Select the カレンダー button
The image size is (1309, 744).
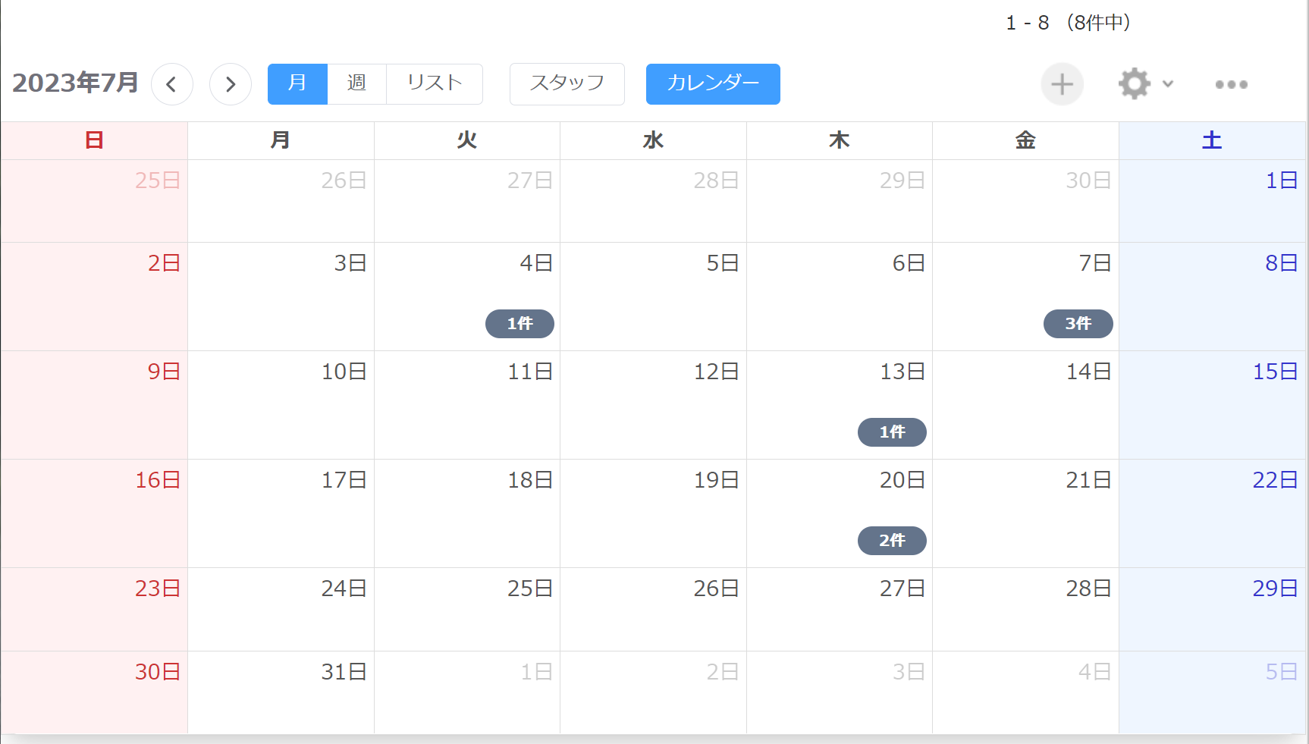click(713, 83)
